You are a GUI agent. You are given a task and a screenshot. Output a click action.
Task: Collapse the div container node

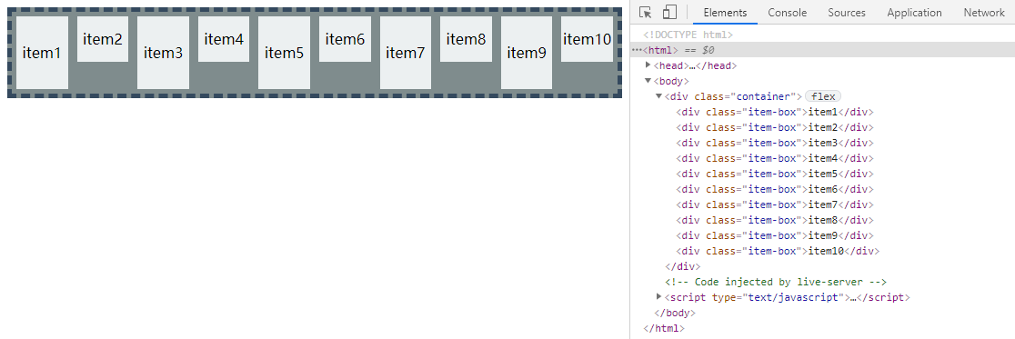659,96
